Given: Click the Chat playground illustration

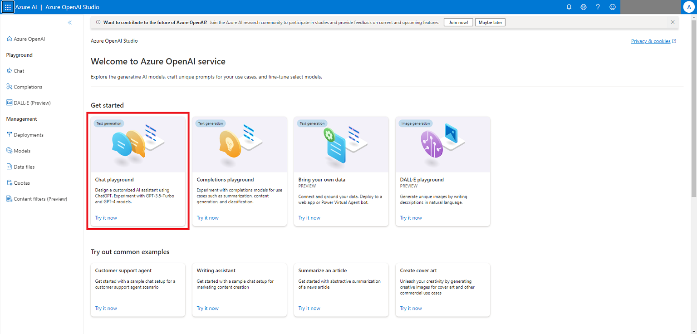Looking at the screenshot, I should (138, 143).
